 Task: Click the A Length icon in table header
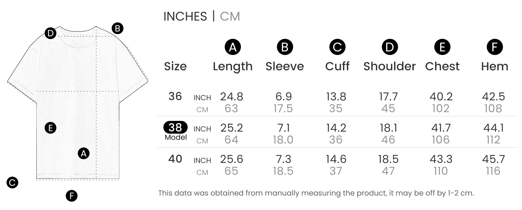tap(233, 47)
